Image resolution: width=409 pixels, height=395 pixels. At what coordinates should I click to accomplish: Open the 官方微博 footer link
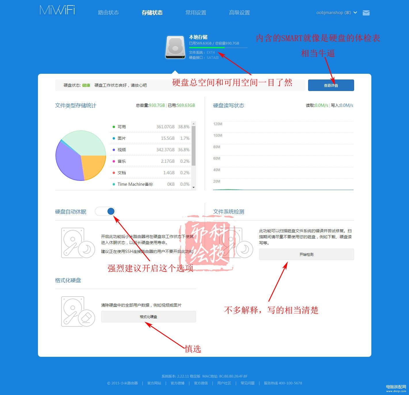177,383
